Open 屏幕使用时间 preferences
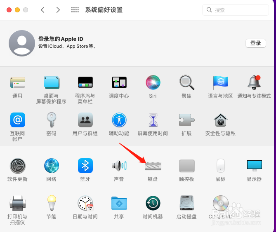This screenshot has height=232, width=276. [x=153, y=120]
